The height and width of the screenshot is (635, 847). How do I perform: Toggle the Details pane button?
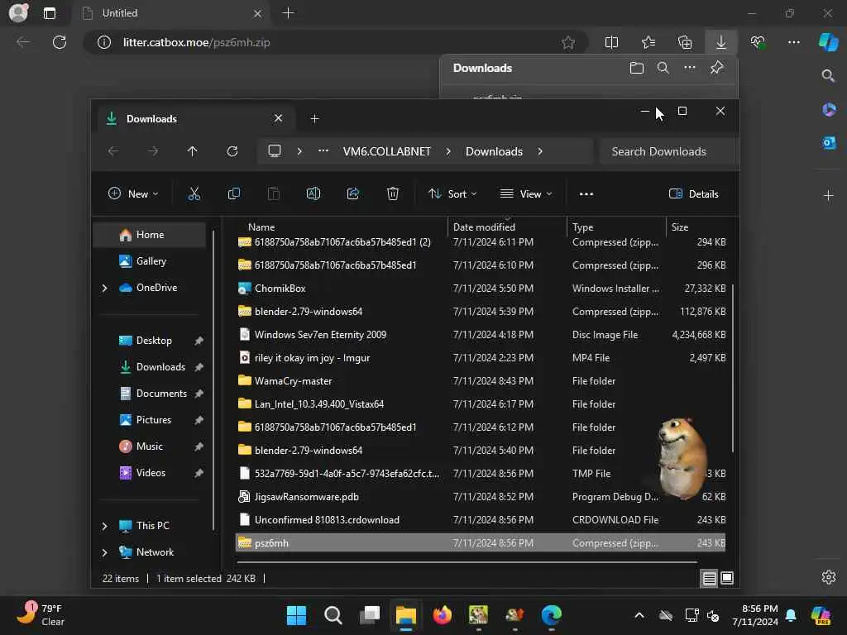pos(694,193)
